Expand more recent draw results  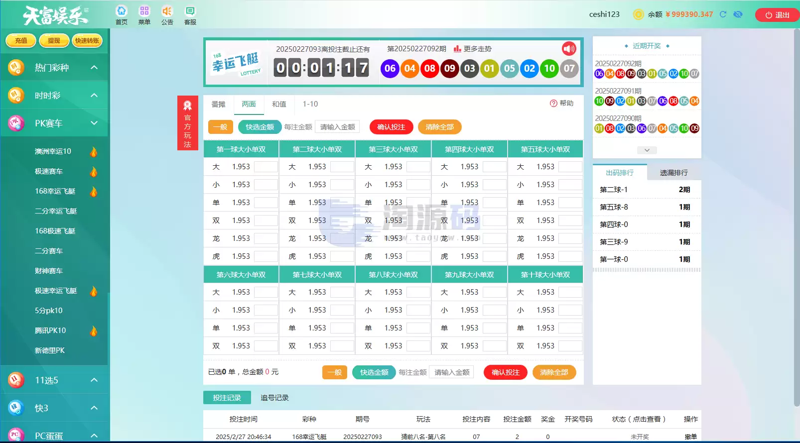click(x=647, y=150)
